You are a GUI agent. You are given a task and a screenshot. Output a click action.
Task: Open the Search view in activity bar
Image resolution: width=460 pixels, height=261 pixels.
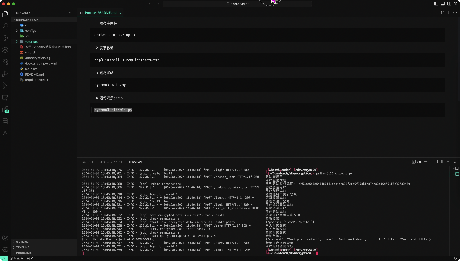click(x=5, y=26)
